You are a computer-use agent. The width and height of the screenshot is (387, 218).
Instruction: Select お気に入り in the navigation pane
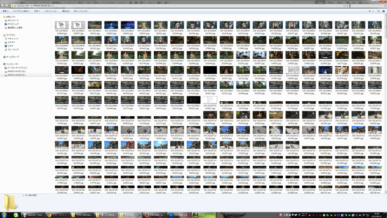pyautogui.click(x=11, y=17)
